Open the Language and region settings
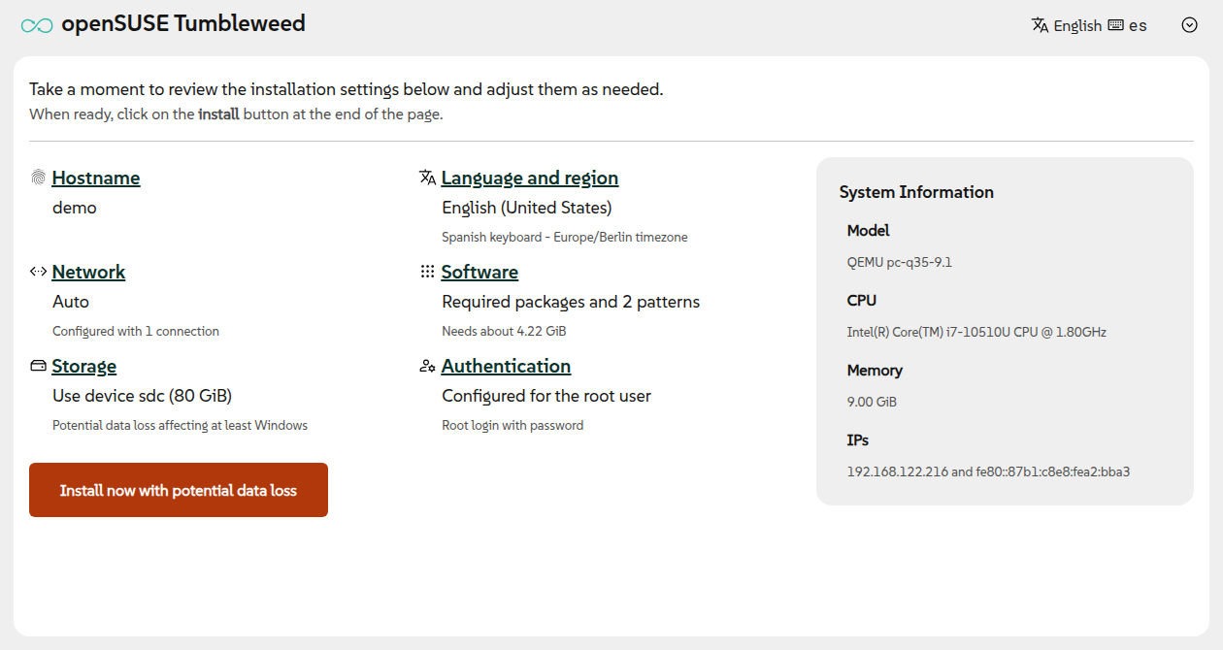 click(529, 178)
